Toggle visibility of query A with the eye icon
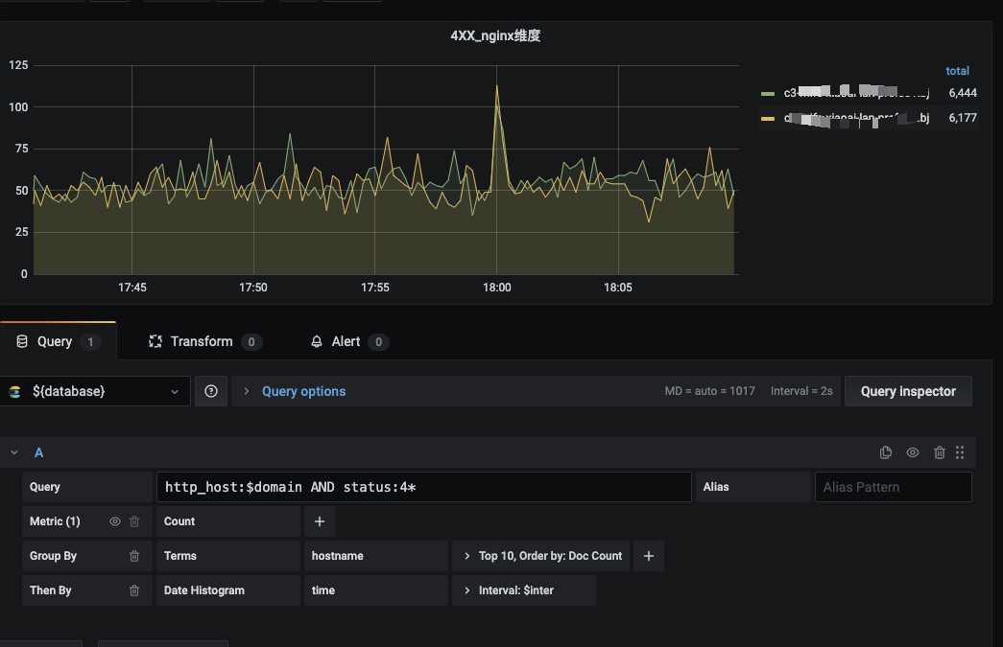The width and height of the screenshot is (1003, 647). point(913,451)
